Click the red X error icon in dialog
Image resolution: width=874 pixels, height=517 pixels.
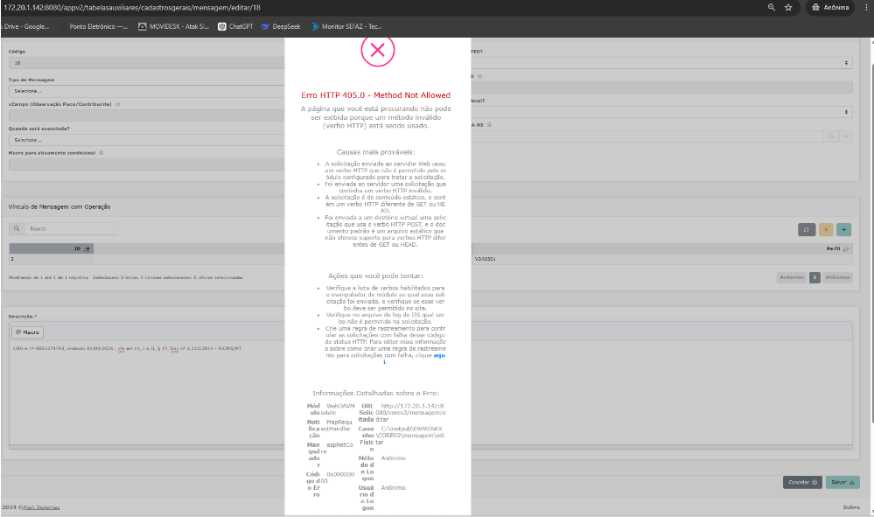(377, 50)
